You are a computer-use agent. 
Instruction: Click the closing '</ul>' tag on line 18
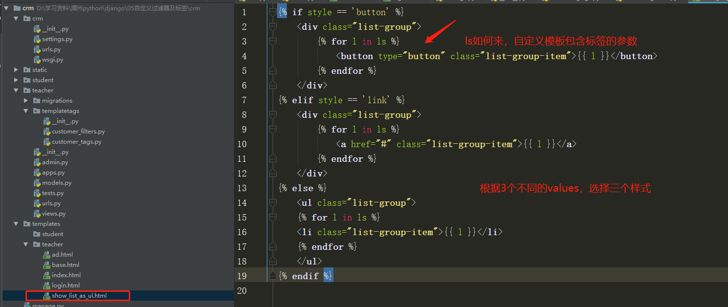click(x=310, y=262)
